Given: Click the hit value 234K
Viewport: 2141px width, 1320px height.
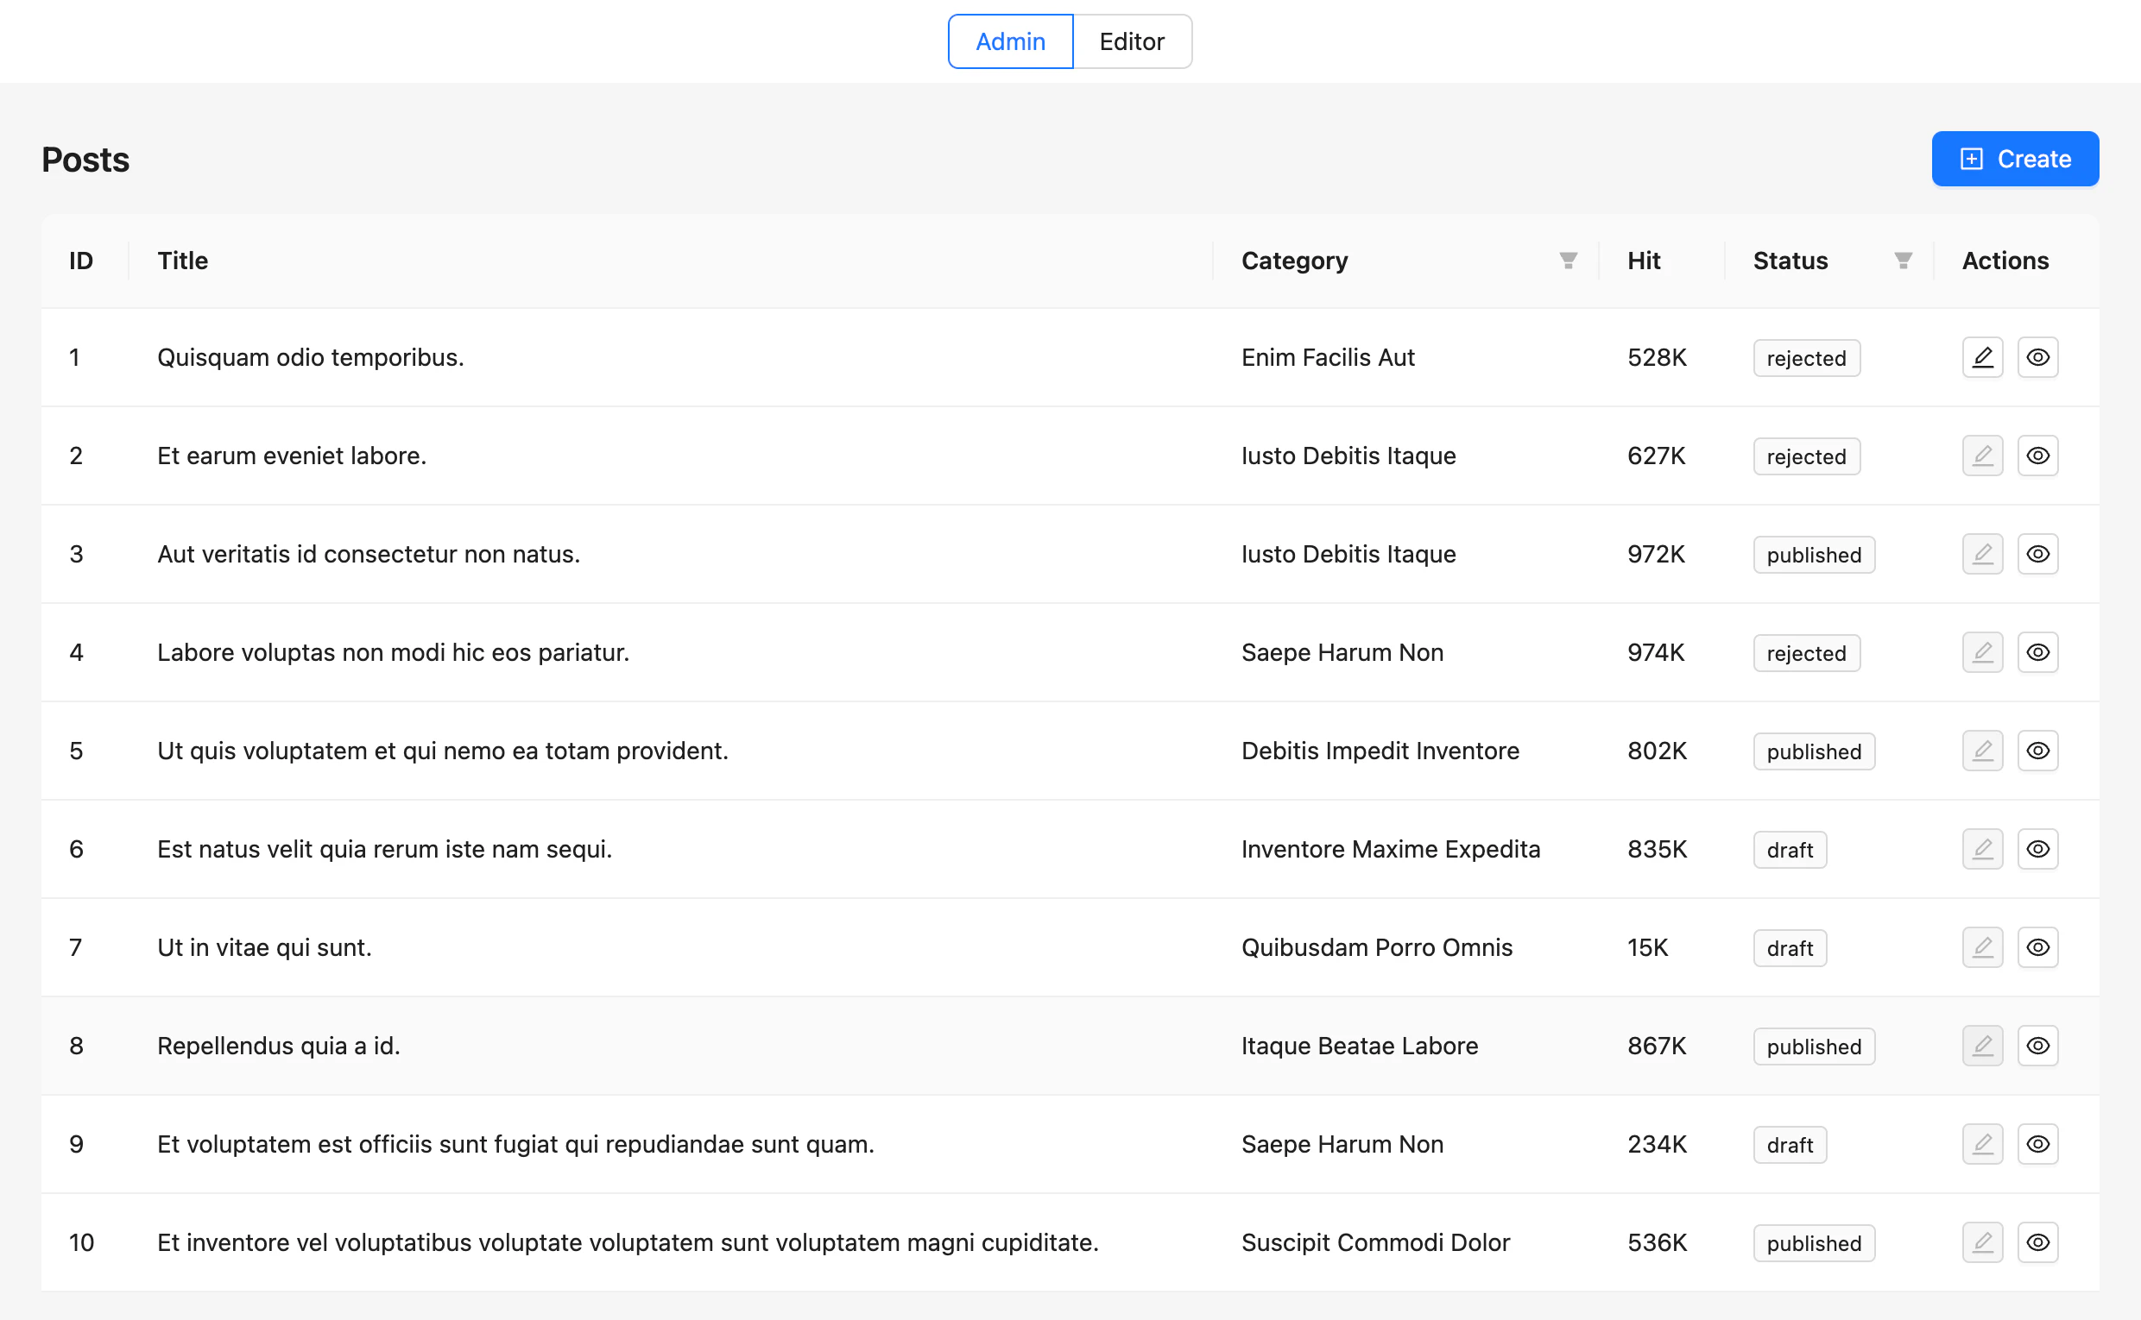Looking at the screenshot, I should [x=1657, y=1145].
